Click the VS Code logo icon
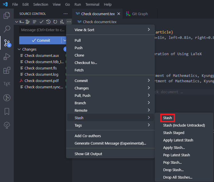This screenshot has height=182, width=214. tap(5, 4)
